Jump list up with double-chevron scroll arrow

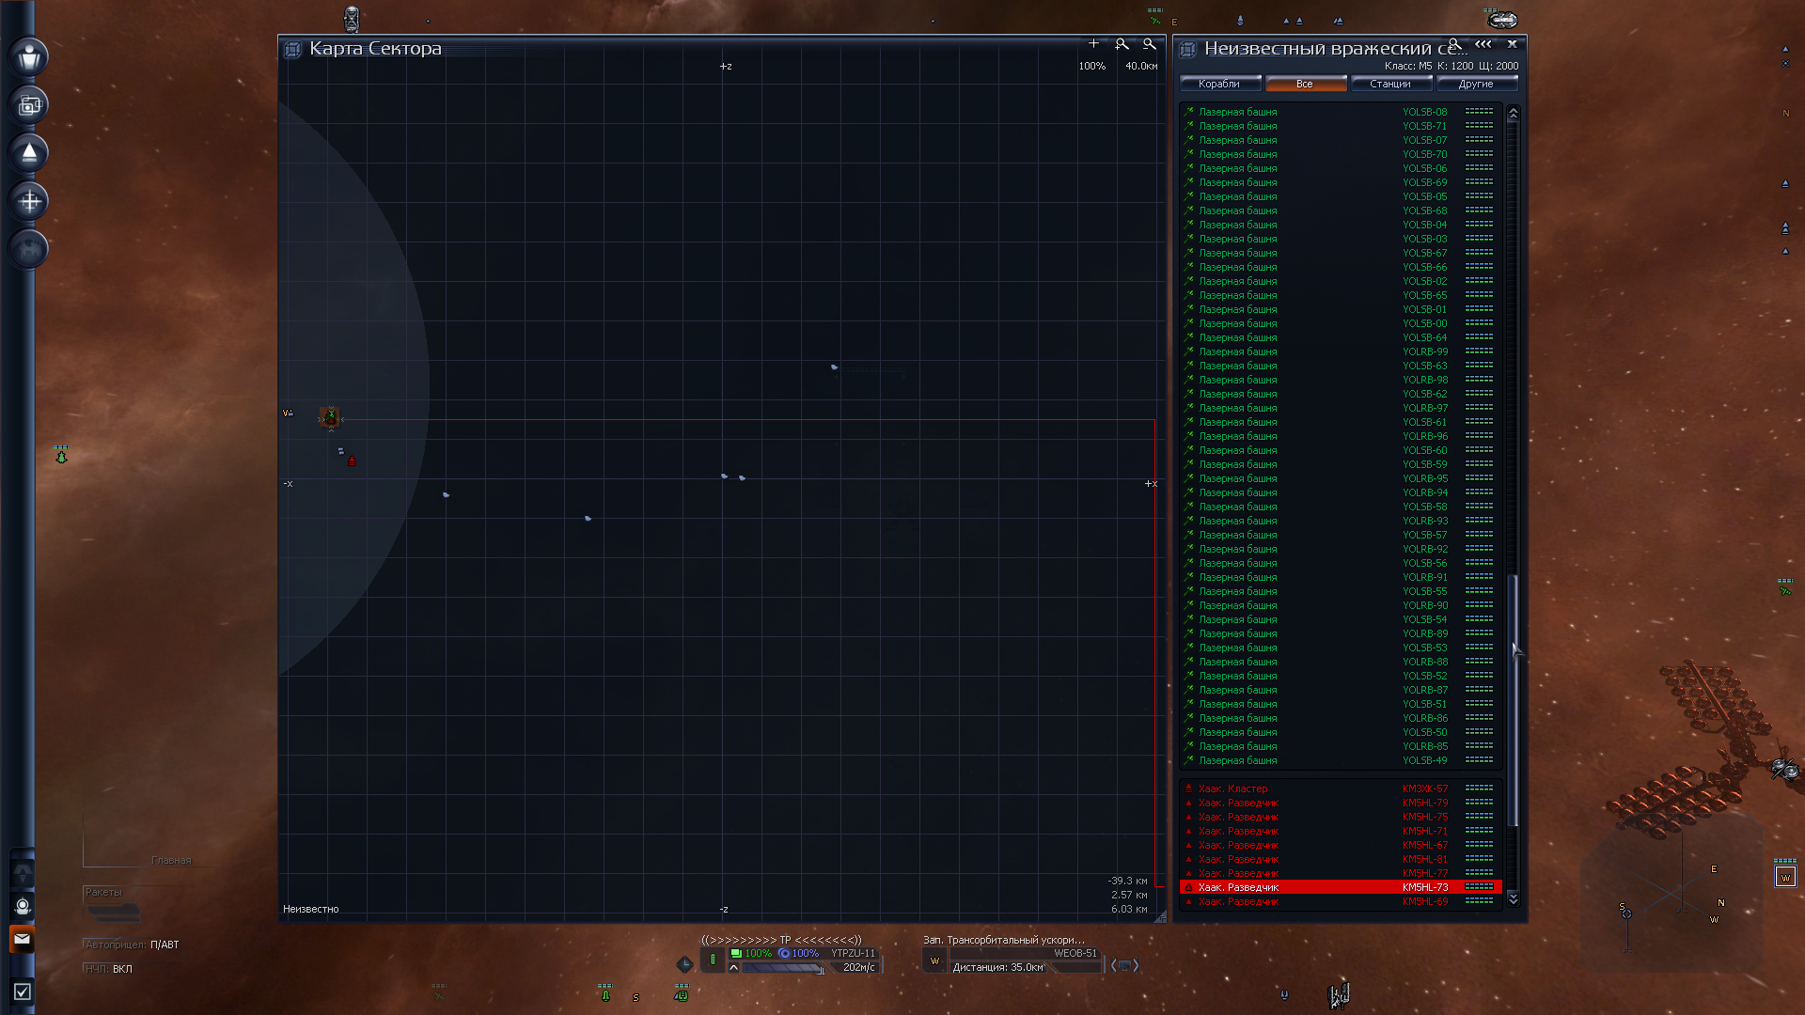pyautogui.click(x=1513, y=113)
